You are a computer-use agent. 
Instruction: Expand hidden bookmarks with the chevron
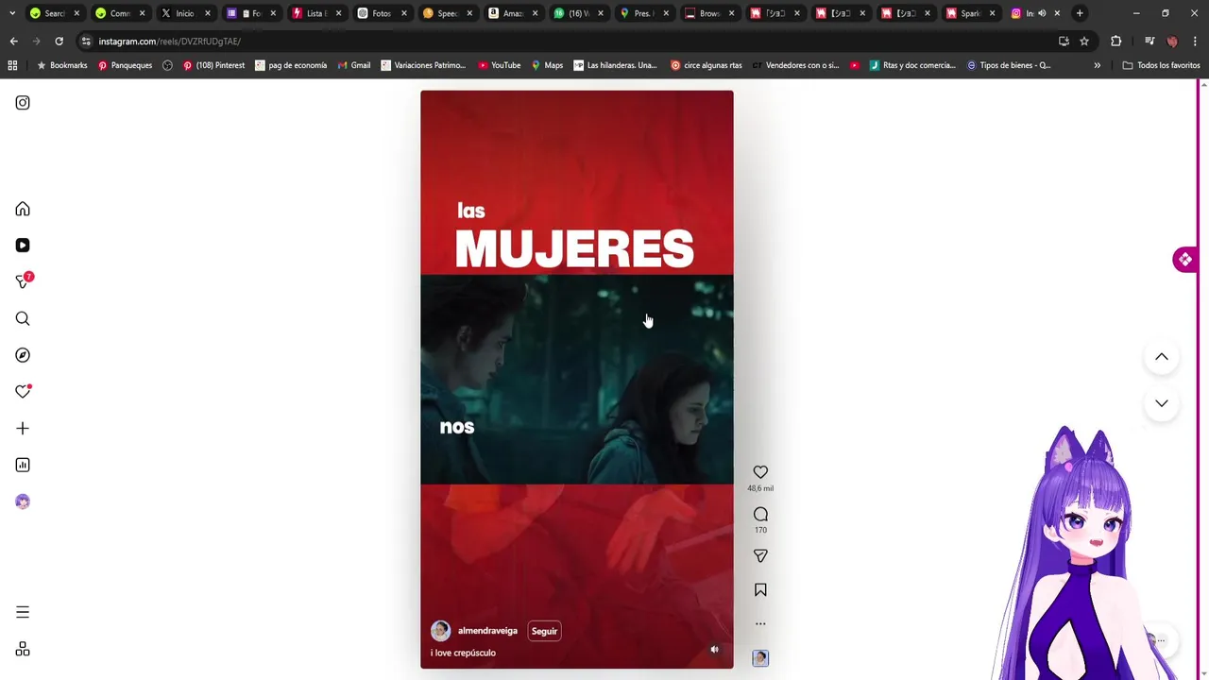tap(1097, 65)
